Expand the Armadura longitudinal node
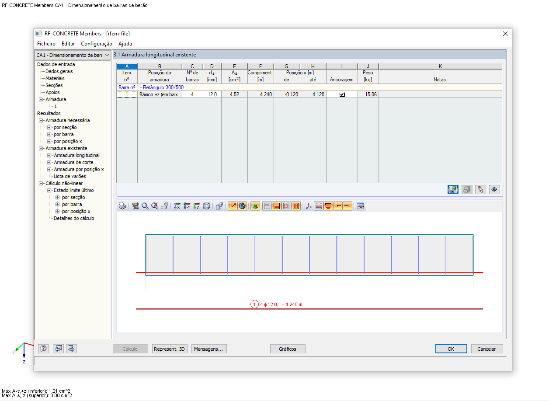Screen dimensions: 549x401 pyautogui.click(x=49, y=155)
